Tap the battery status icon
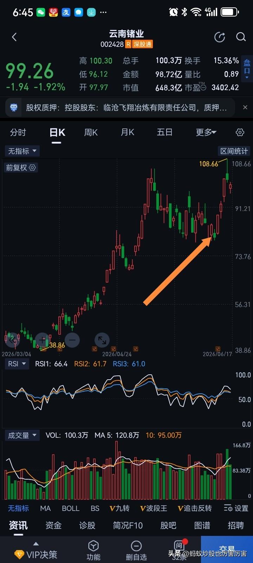 click(230, 12)
